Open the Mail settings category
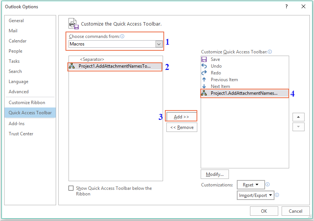The image size is (314, 221). coord(13,30)
